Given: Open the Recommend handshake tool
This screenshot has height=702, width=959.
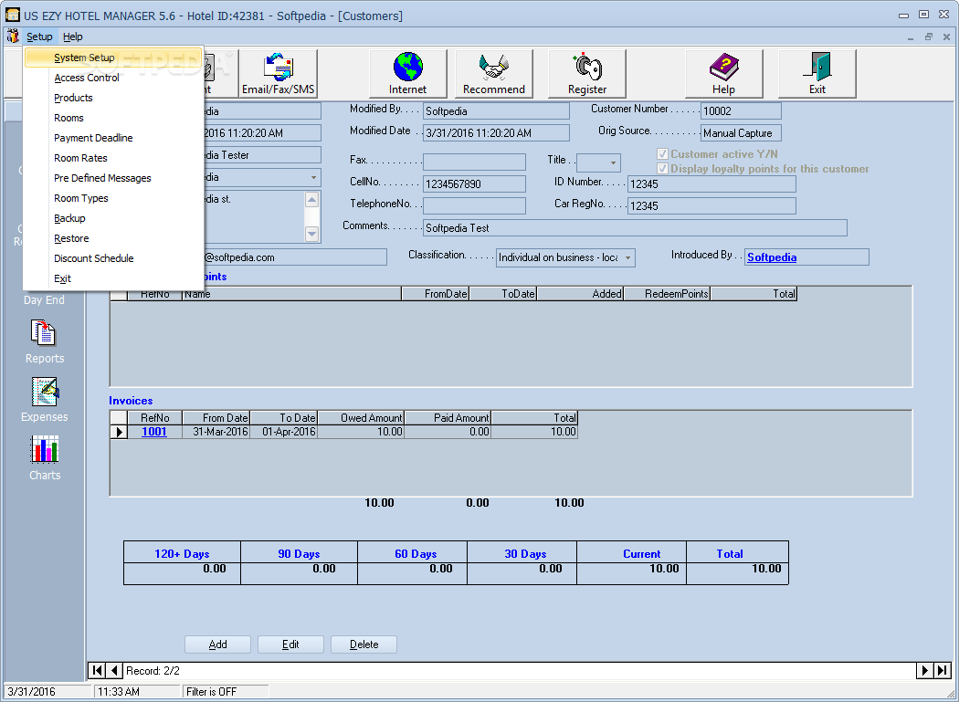Looking at the screenshot, I should [493, 74].
